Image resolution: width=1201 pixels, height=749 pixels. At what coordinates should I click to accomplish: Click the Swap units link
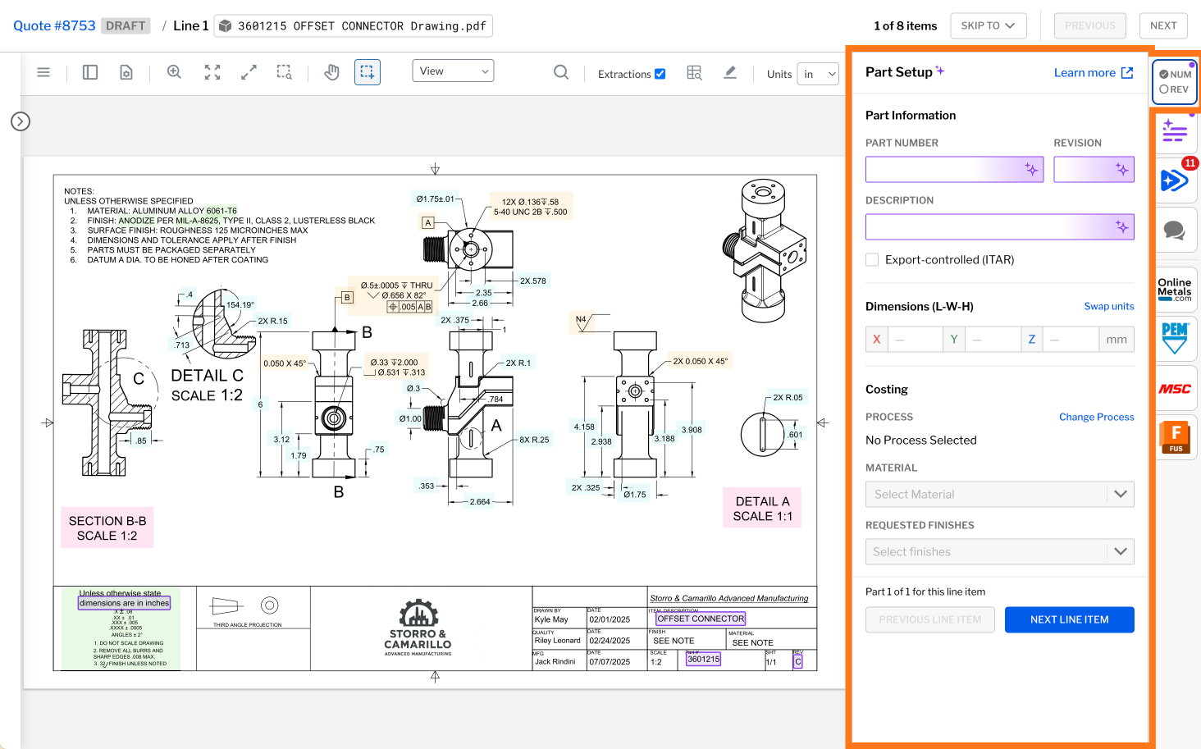point(1109,306)
